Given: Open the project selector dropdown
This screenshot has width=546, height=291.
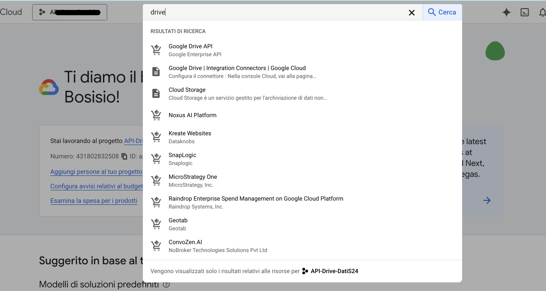Looking at the screenshot, I should pos(70,12).
